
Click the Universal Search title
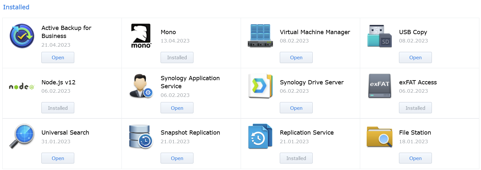[65, 133]
